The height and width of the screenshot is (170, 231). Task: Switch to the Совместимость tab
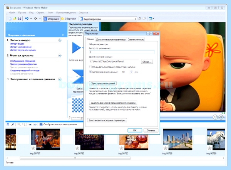click(136, 40)
